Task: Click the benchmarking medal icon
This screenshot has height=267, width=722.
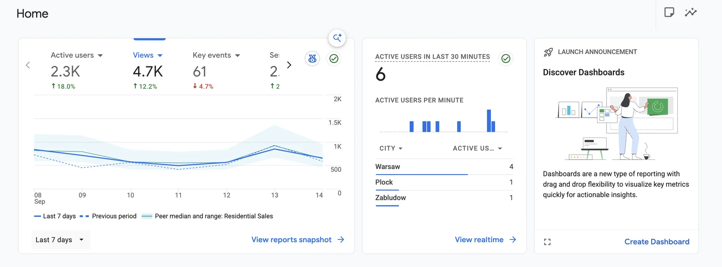Action: click(312, 58)
